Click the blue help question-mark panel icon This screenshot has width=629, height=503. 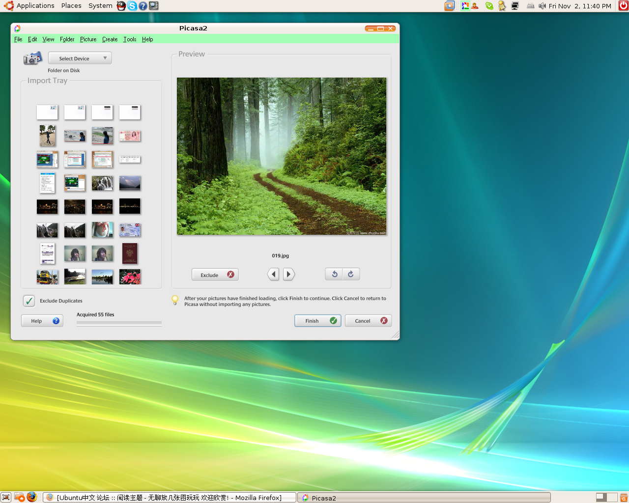tap(143, 6)
